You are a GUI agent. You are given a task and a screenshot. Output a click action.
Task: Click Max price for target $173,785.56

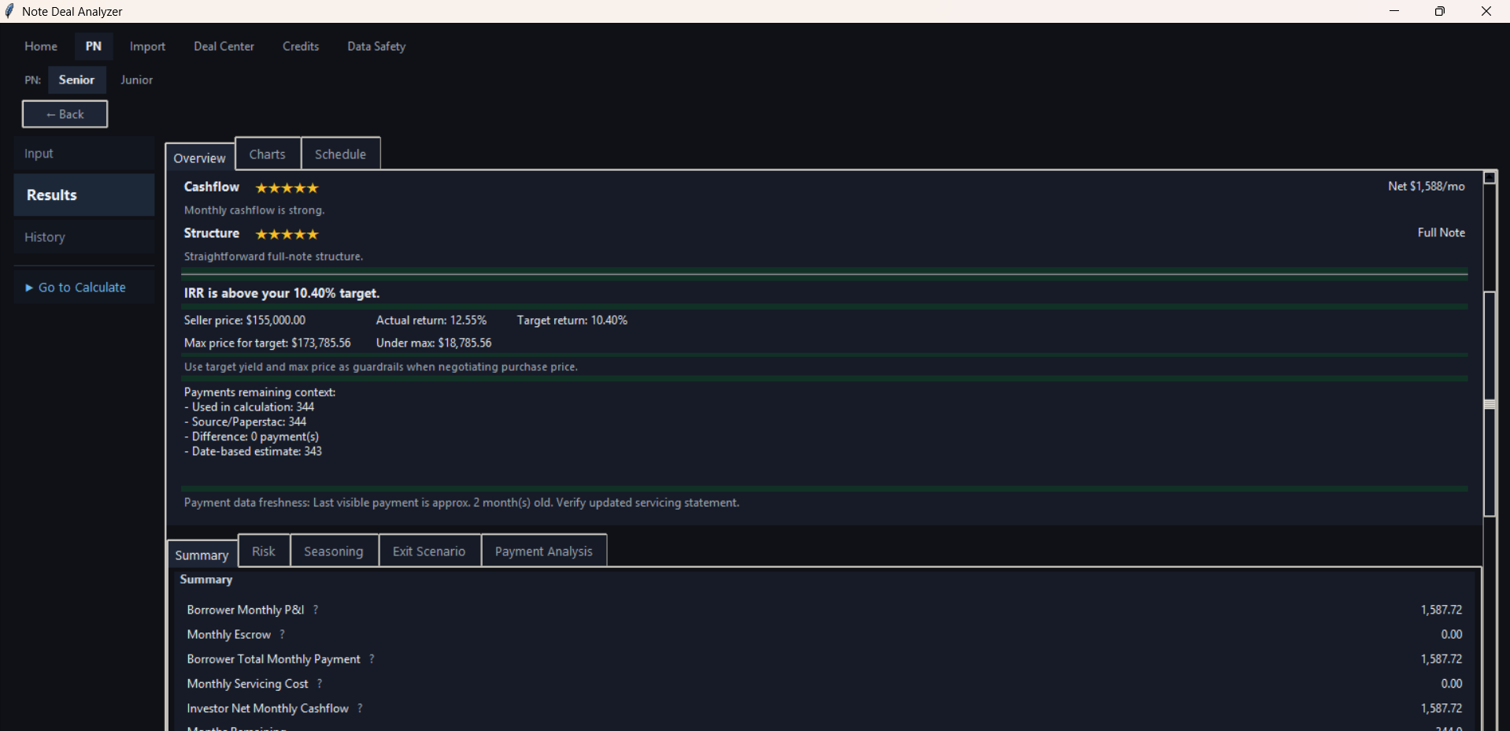coord(268,343)
